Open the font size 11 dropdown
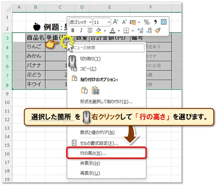This screenshot has height=186, width=218. click(109, 22)
